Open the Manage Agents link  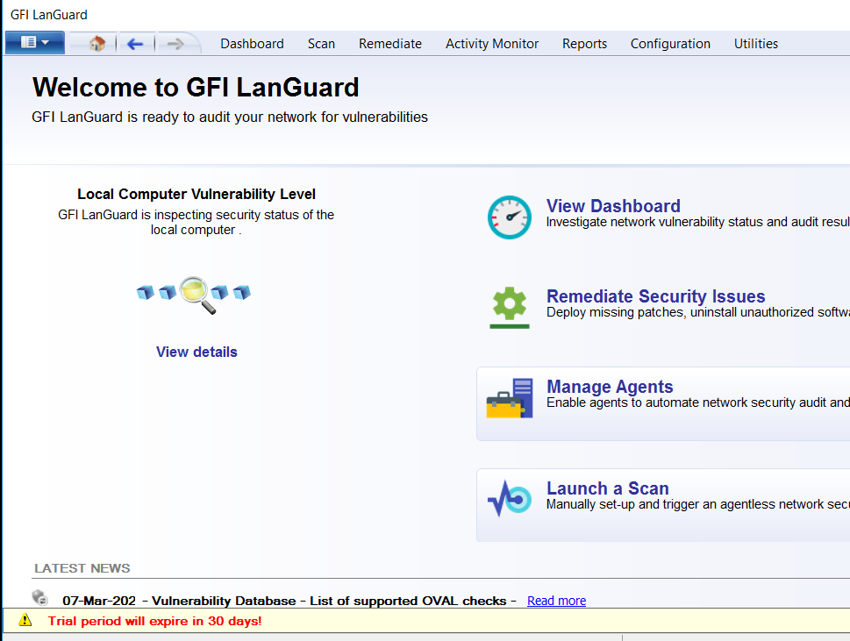point(610,387)
